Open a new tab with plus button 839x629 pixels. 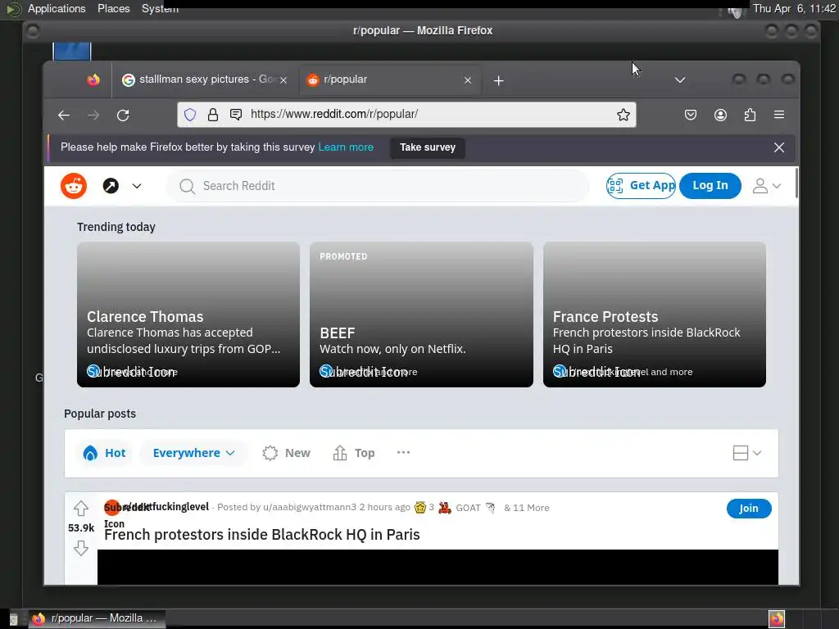pos(498,80)
